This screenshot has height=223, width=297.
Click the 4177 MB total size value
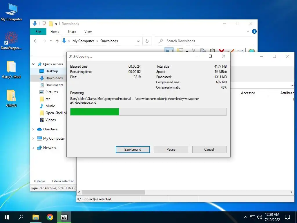[x=220, y=66]
